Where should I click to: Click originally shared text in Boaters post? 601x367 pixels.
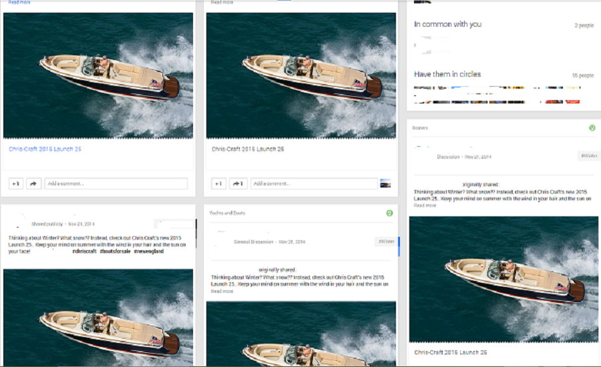[481, 185]
